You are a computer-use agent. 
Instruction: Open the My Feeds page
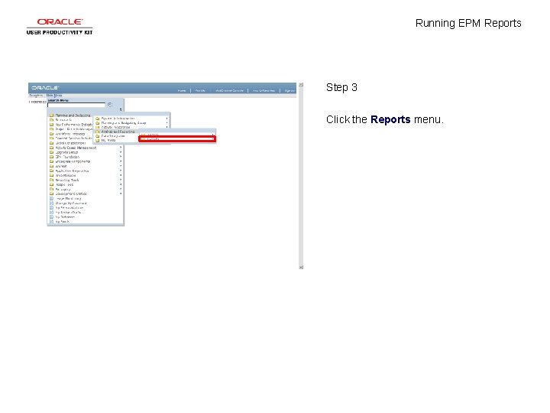click(63, 222)
